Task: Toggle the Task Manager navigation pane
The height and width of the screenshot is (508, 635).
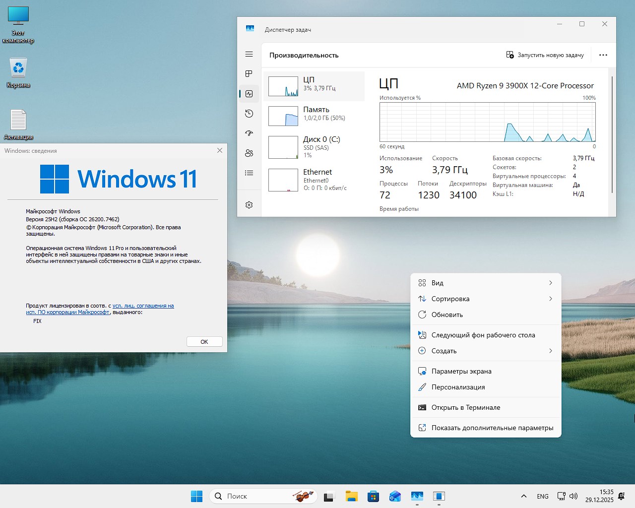Action: click(249, 54)
